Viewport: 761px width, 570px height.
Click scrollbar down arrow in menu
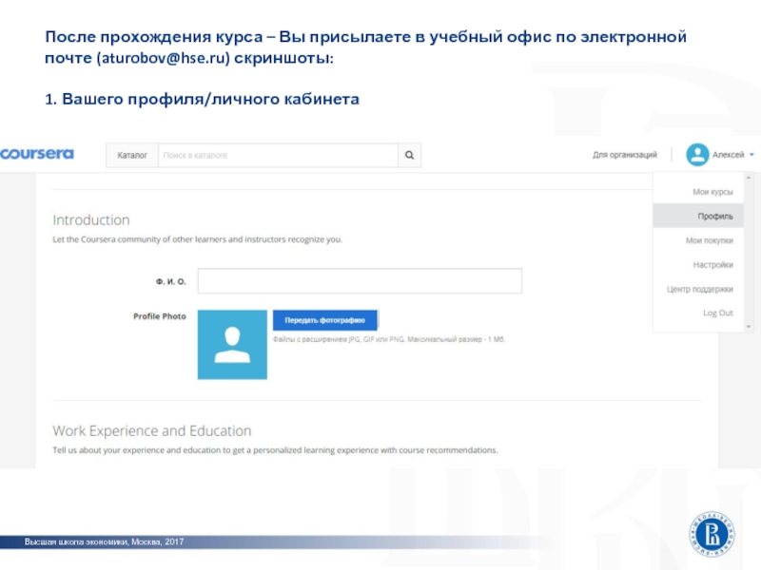[x=751, y=326]
